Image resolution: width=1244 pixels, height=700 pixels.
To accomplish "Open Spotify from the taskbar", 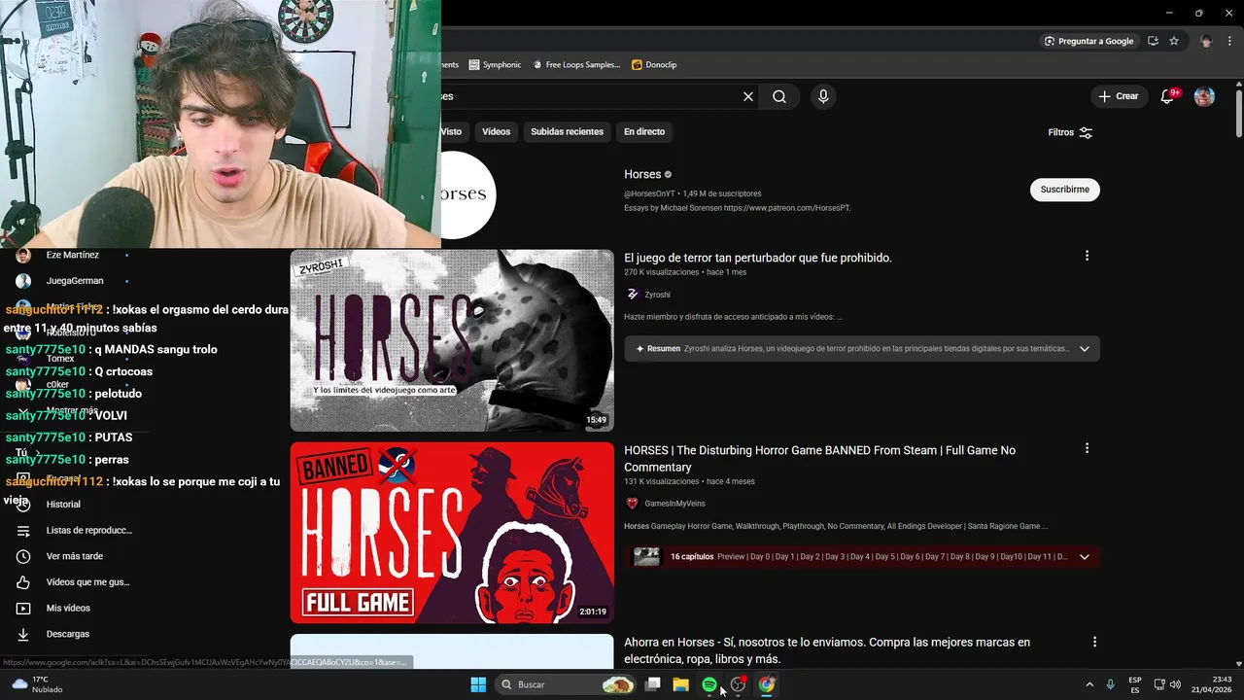I will pos(709,684).
